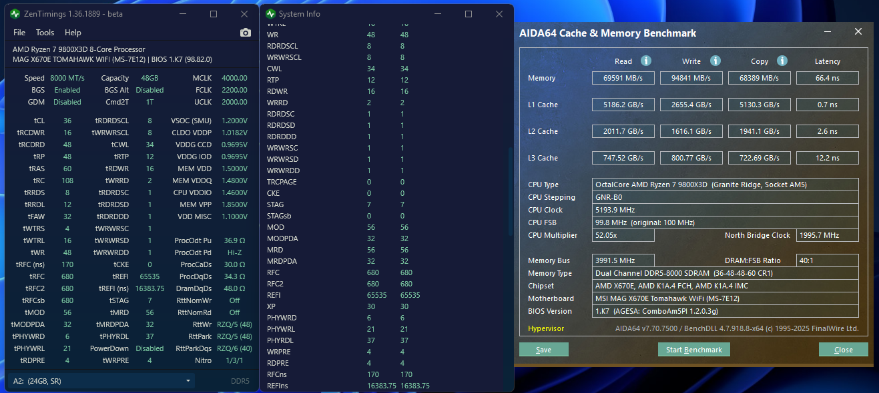Click the CWL row in System Info
The height and width of the screenshot is (393, 879).
click(x=384, y=69)
